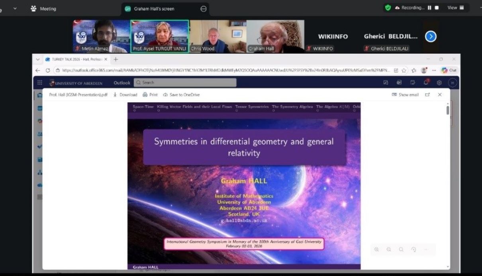Viewport: 482px width, 276px height.
Task: Open the PDF viewer more options menu
Action: [426, 249]
